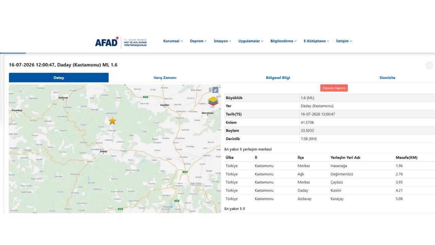Open the Bilgilendirme menu
This screenshot has height=245, width=435.
tap(283, 41)
